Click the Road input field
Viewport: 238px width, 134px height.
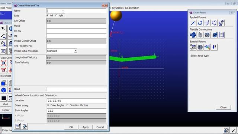coord(77,89)
